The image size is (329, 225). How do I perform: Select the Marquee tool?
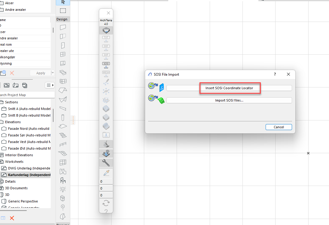pos(63,11)
